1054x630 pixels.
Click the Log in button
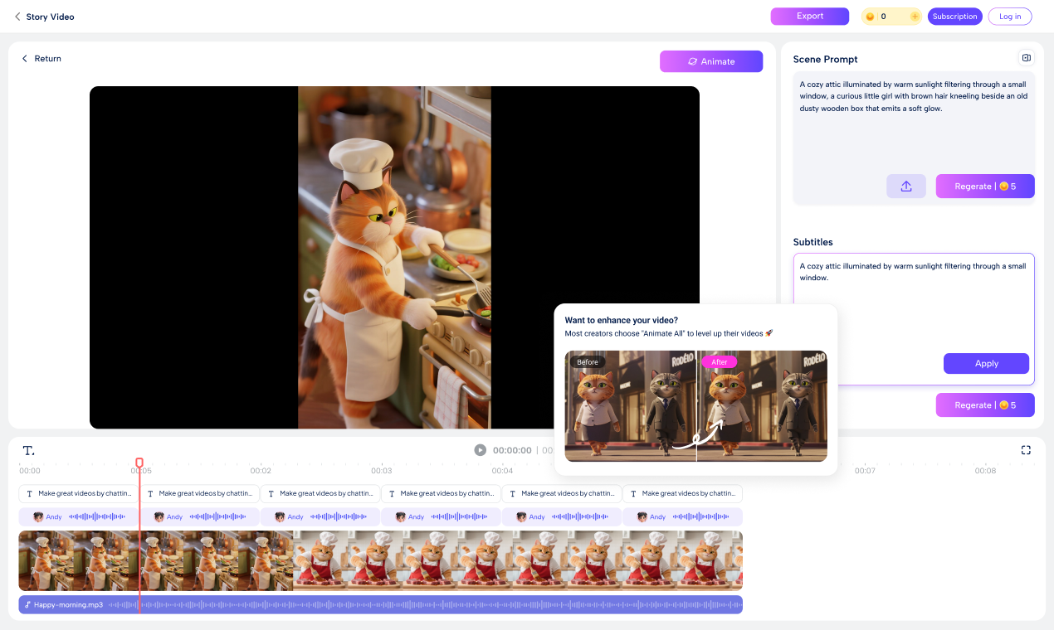coord(1009,16)
